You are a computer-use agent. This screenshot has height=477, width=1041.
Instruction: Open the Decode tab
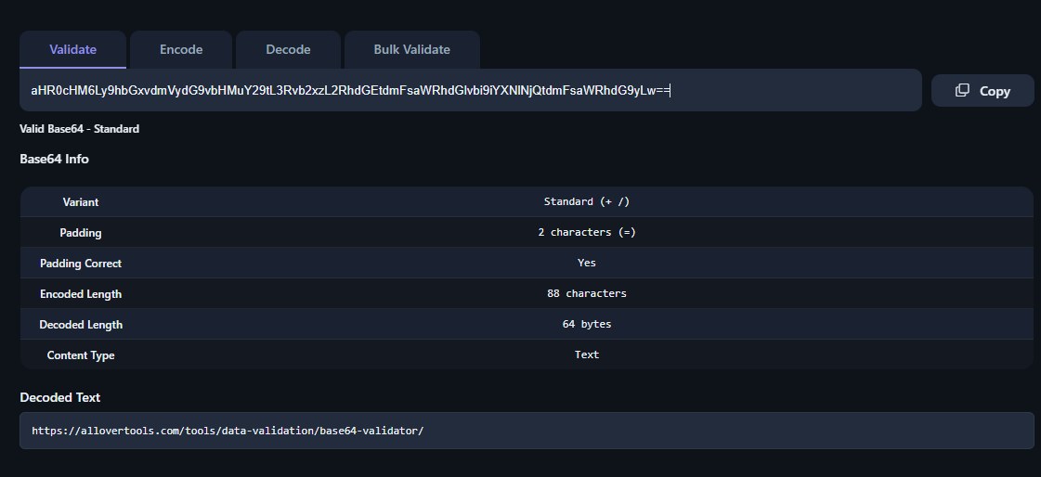coord(288,50)
